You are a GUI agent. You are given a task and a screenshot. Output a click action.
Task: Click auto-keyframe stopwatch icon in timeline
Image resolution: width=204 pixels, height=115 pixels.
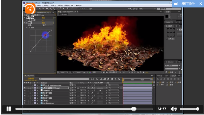[x=116, y=79]
